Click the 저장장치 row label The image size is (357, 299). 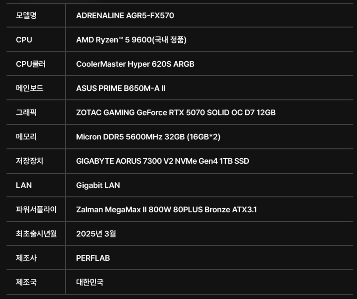point(29,161)
